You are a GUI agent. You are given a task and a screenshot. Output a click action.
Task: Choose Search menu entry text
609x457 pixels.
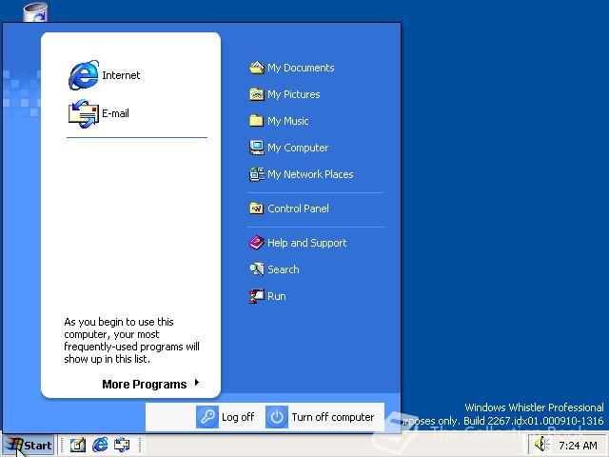284,269
